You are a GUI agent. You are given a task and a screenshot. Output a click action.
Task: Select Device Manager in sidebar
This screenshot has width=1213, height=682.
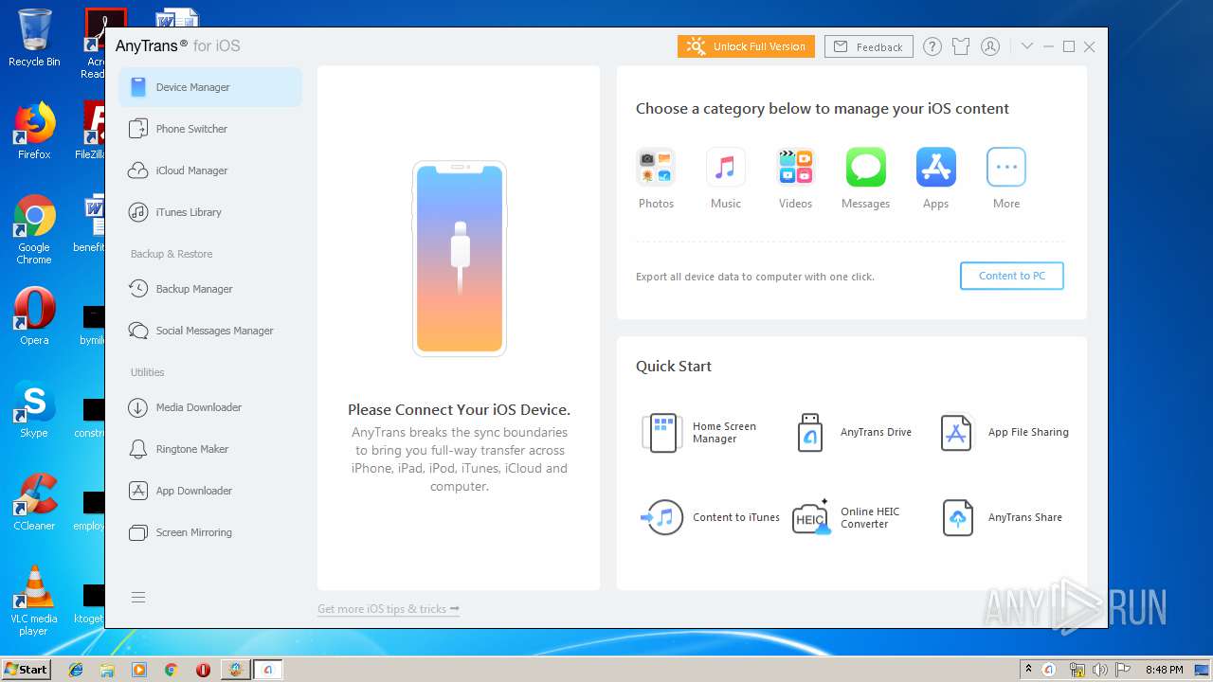[x=210, y=87]
